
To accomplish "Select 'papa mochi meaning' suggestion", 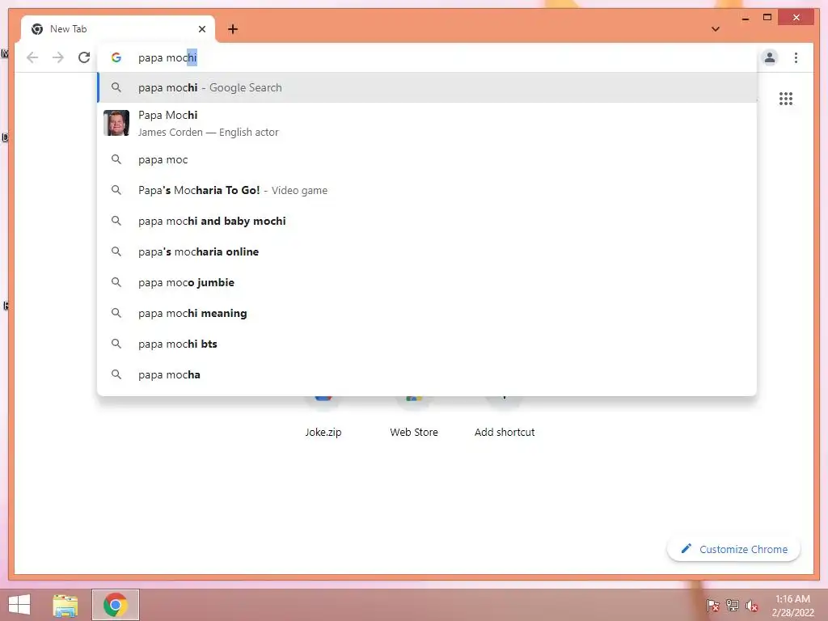I will click(x=427, y=313).
